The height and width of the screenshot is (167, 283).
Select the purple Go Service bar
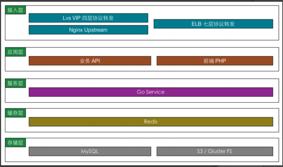point(151,92)
